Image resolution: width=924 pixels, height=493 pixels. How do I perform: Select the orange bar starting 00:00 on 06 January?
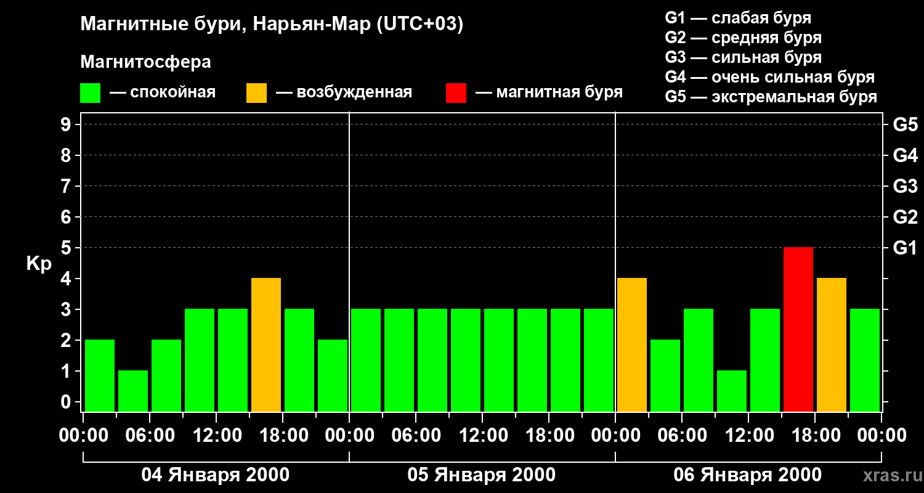click(x=632, y=344)
